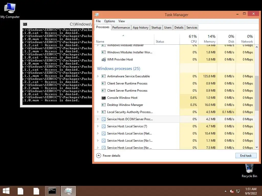Expand Antimalware Service Executable process
Image resolution: width=262 pixels, height=196 pixels.
[x=98, y=76]
